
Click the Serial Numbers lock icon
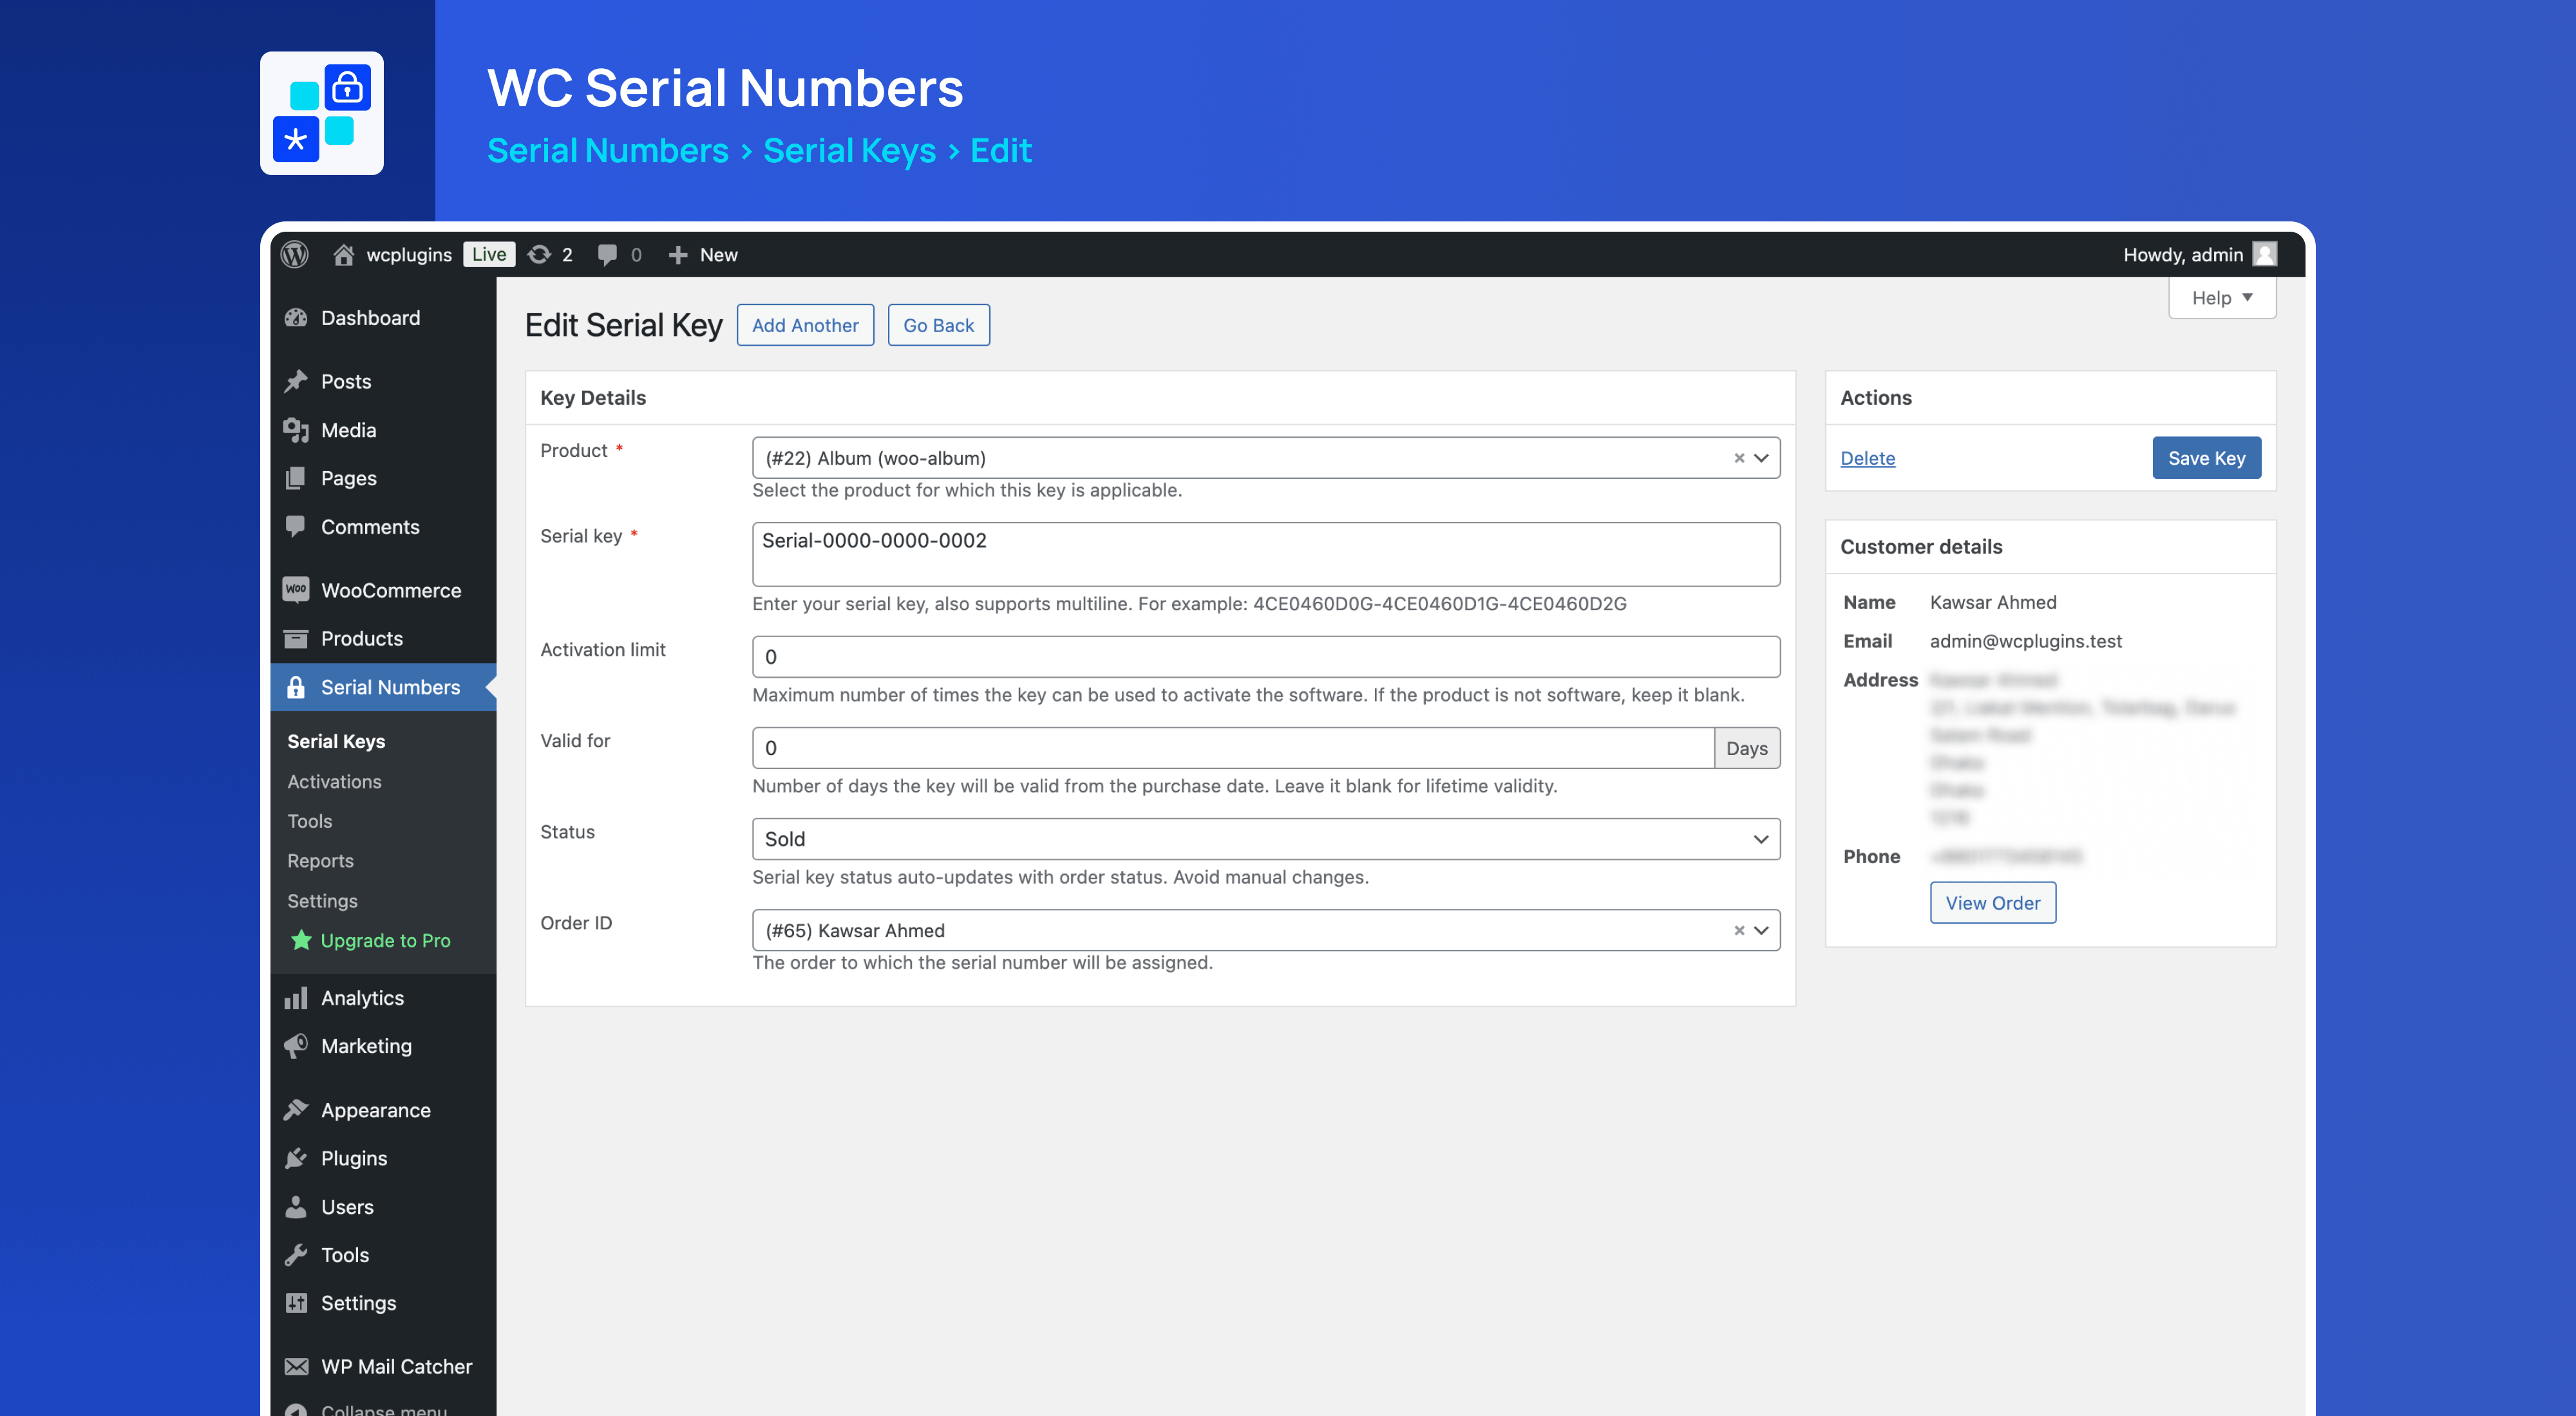tap(296, 687)
